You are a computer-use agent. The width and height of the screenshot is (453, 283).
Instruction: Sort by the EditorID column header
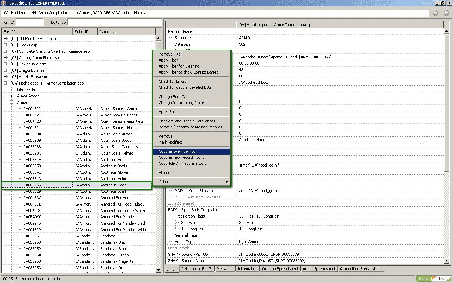(85, 32)
